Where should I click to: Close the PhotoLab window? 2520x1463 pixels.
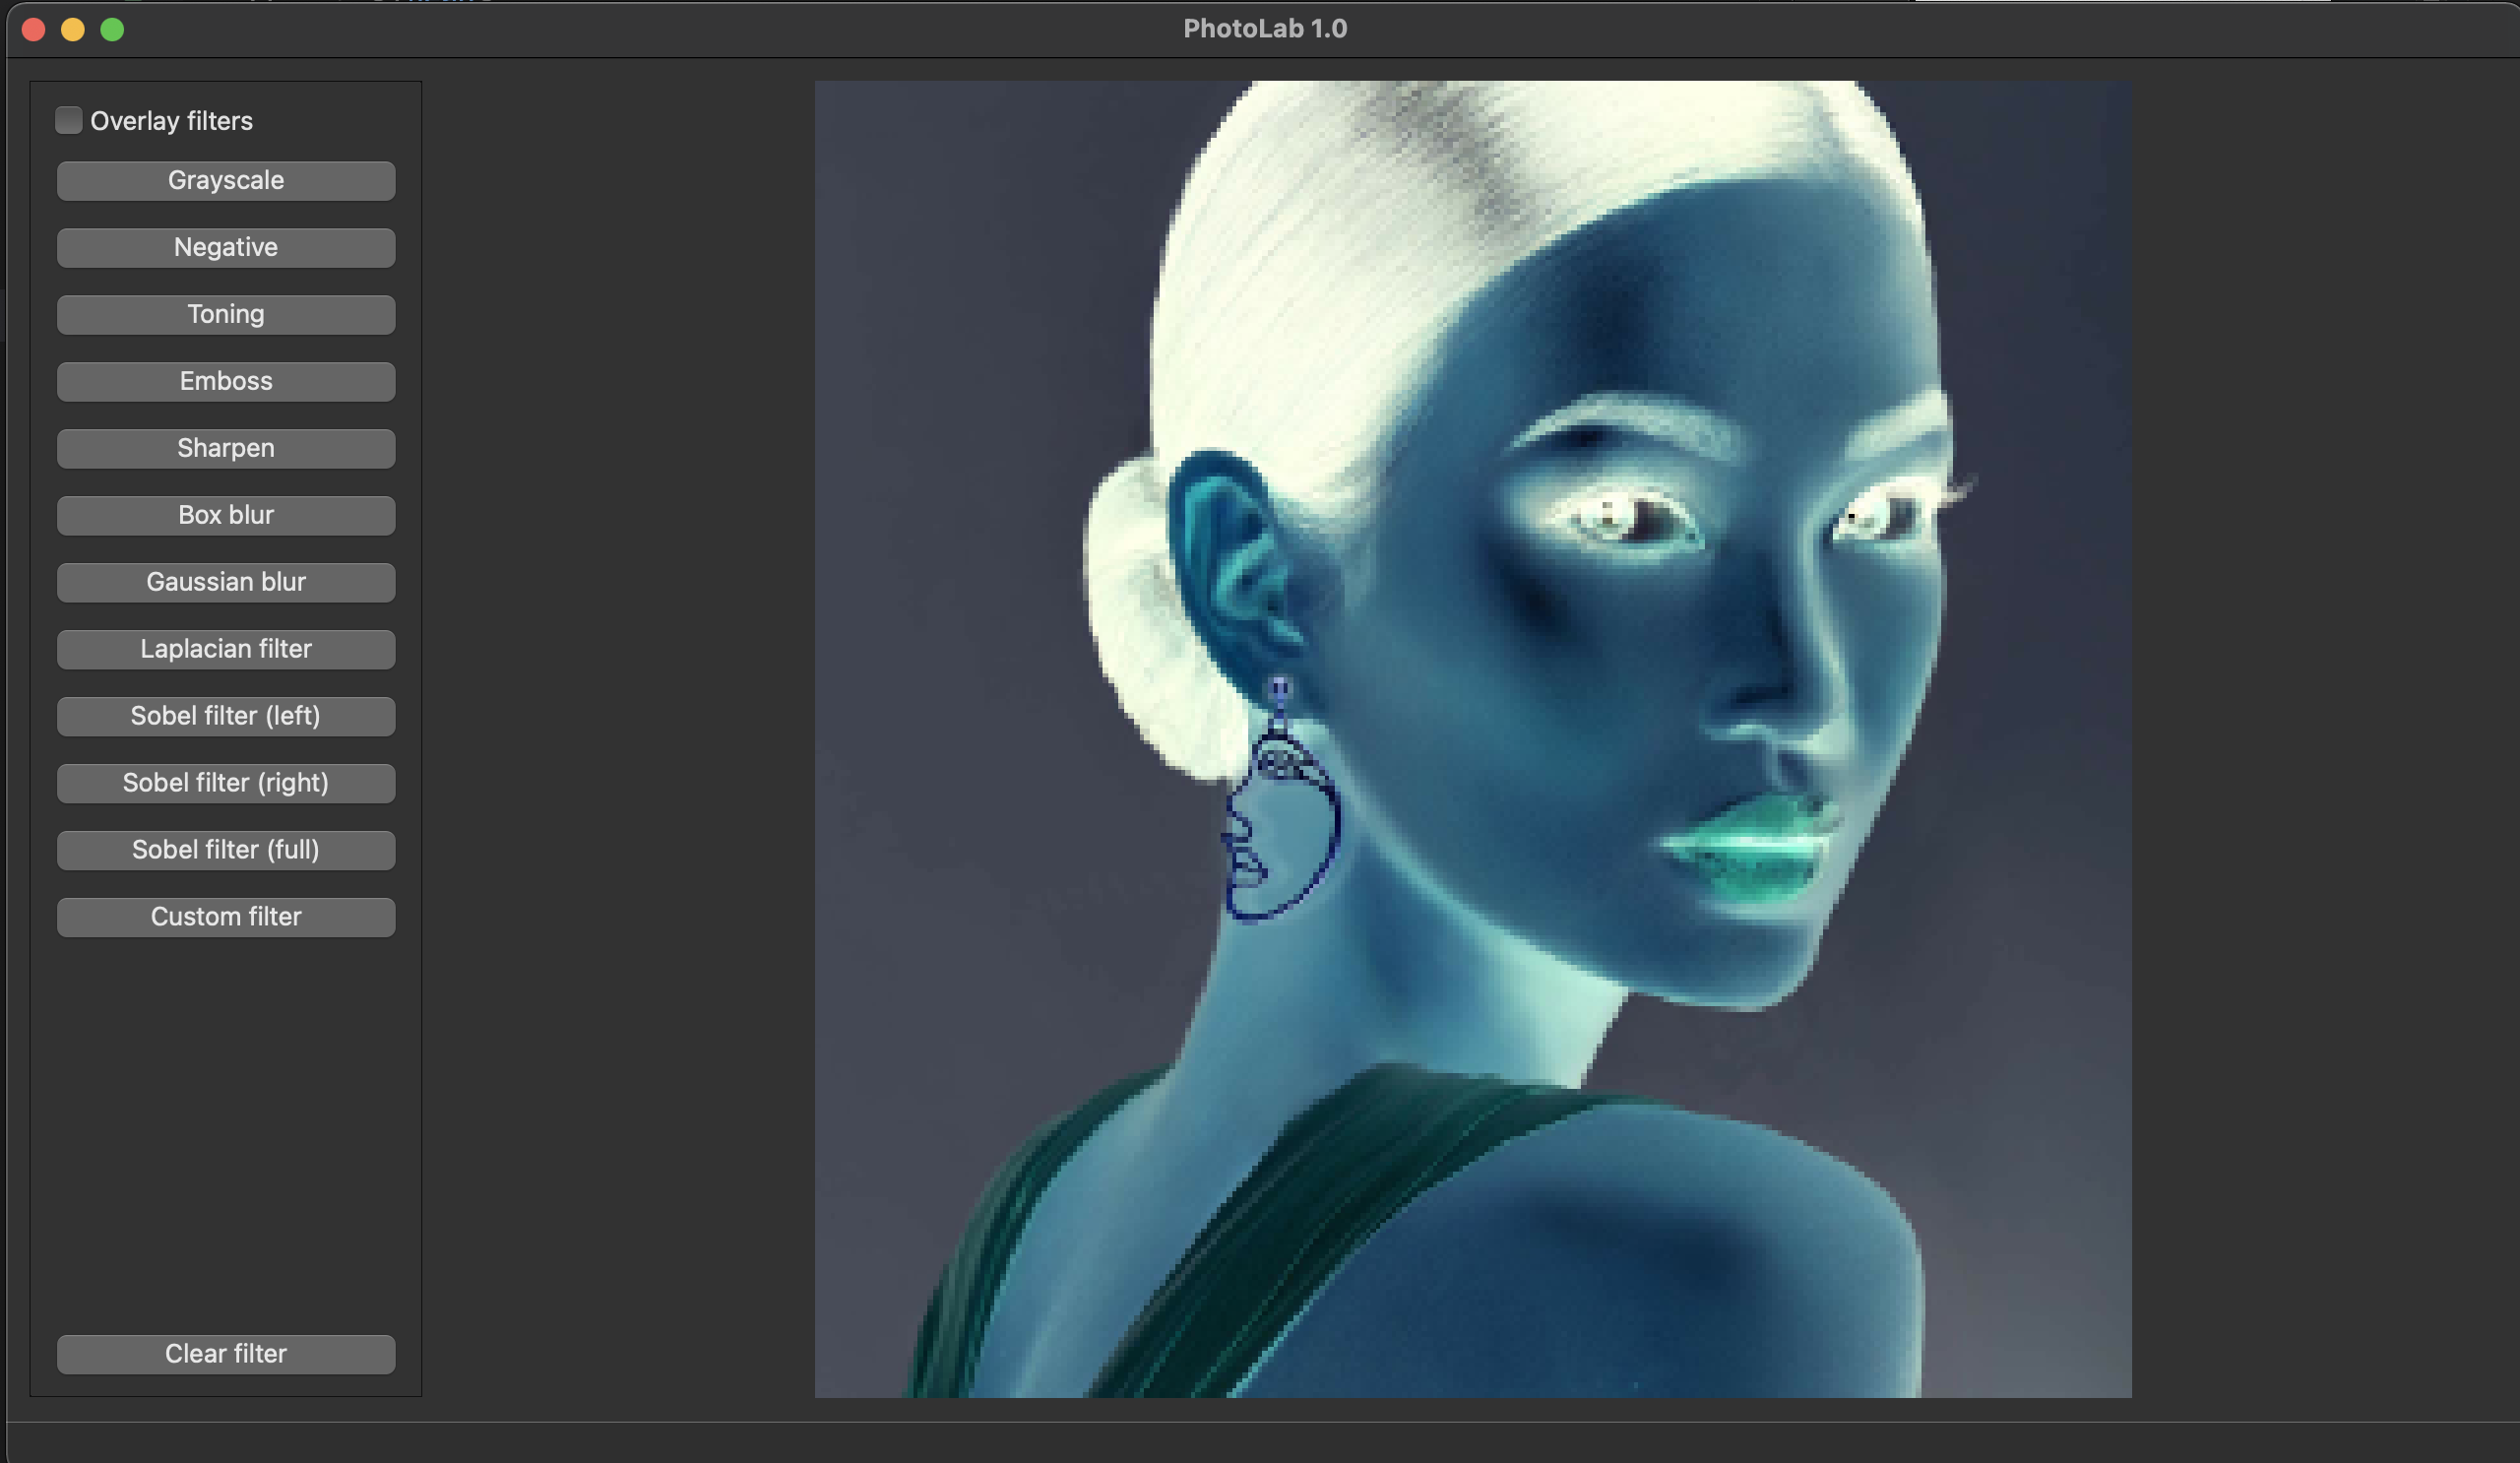(33, 29)
